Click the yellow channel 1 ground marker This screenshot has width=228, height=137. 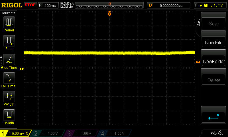point(22,69)
